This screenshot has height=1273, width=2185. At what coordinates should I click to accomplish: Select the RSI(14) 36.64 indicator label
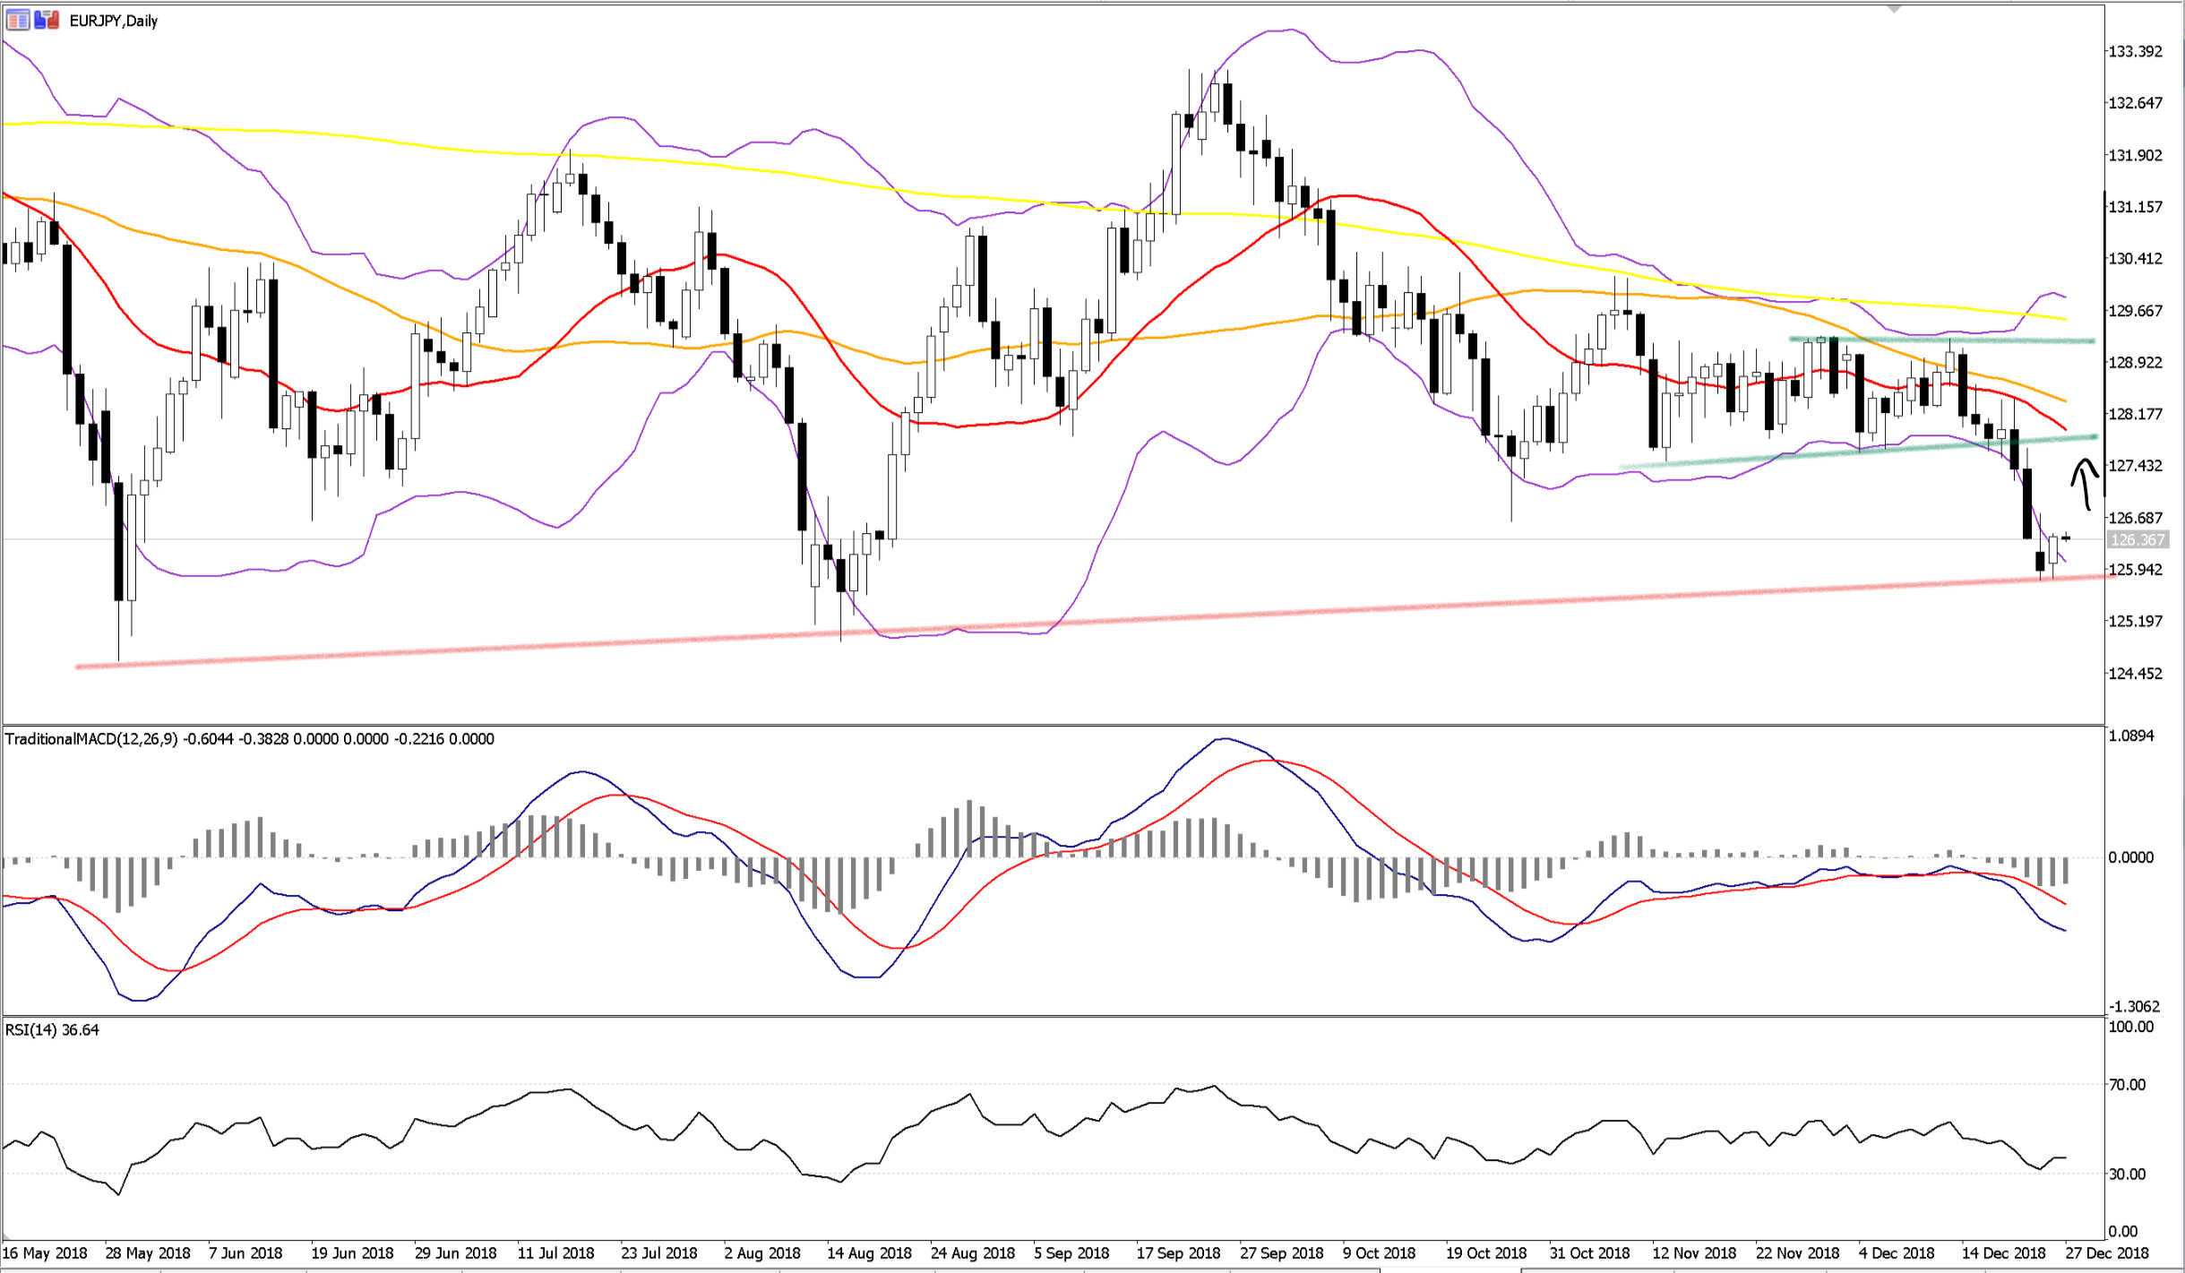coord(52,1030)
